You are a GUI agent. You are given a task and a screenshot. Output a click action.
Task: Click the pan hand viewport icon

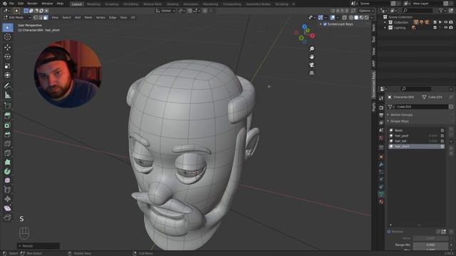[x=312, y=57]
